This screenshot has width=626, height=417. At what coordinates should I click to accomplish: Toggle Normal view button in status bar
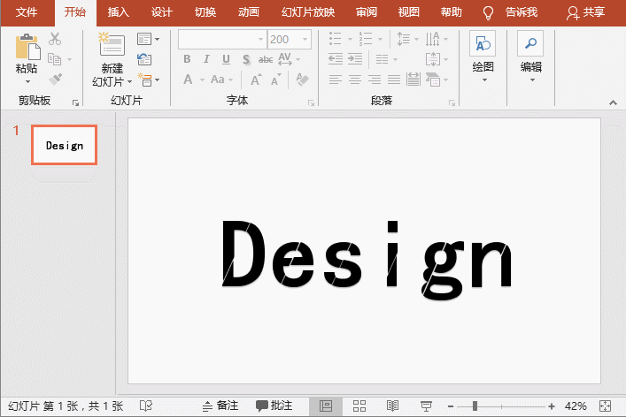[x=326, y=406]
